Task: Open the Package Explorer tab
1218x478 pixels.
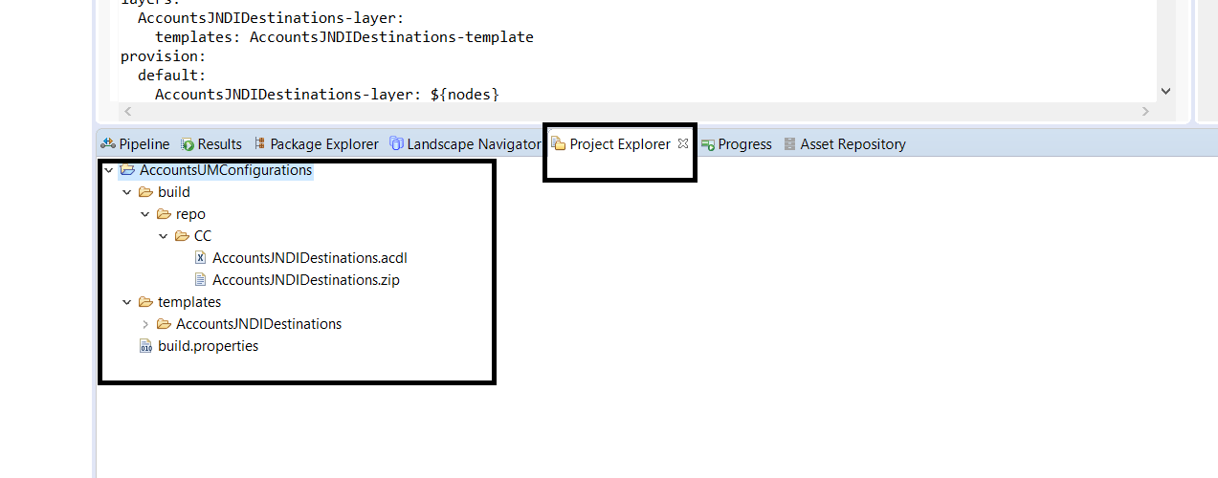Action: click(316, 144)
